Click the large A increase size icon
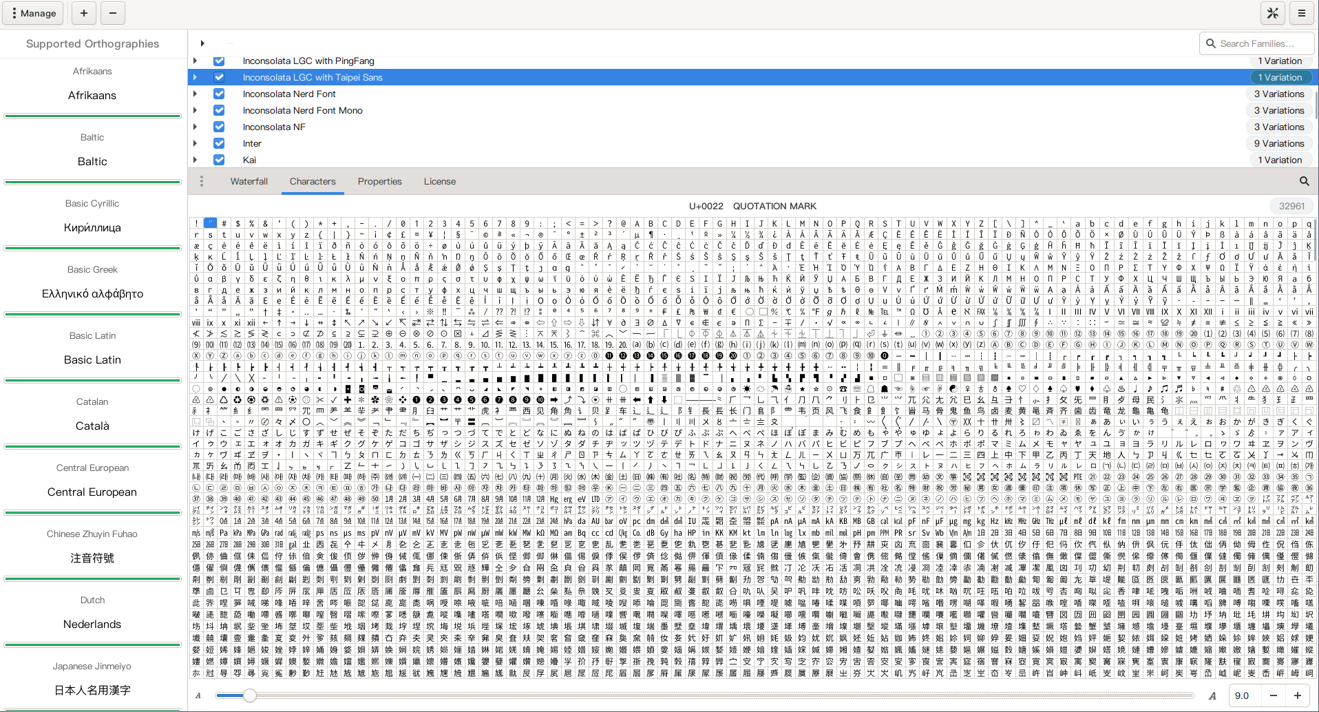 pyautogui.click(x=1212, y=695)
